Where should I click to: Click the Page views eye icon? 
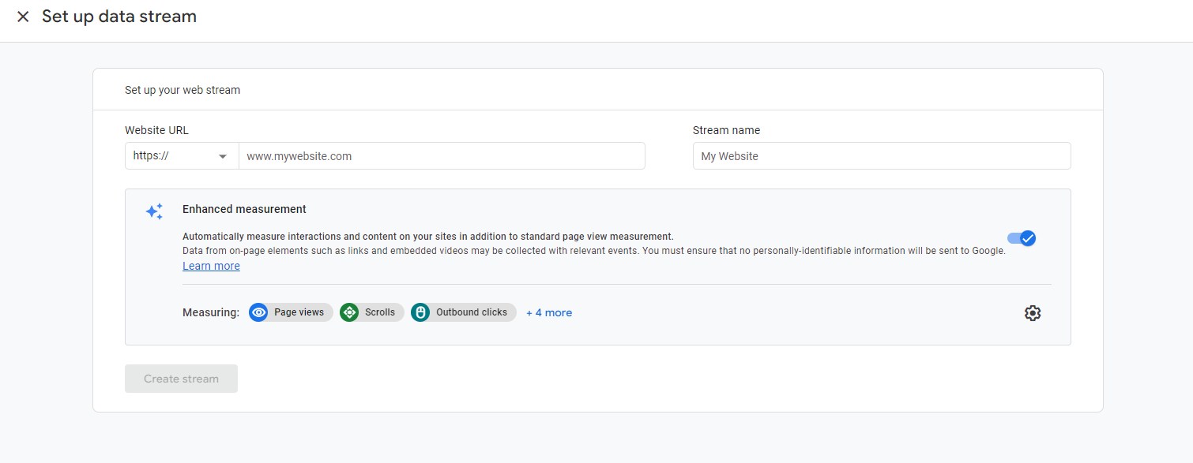258,312
